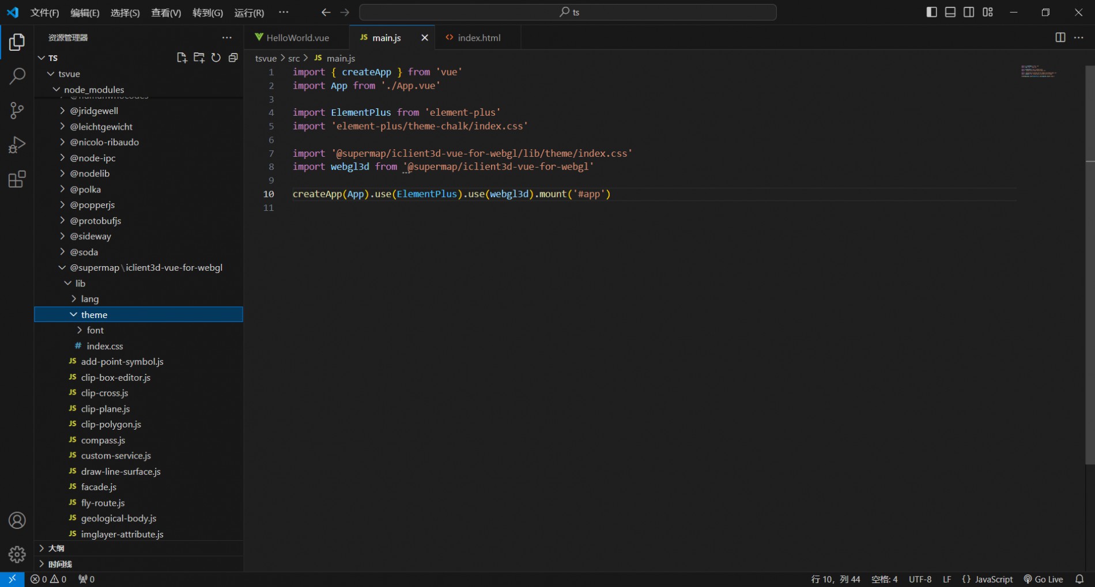
Task: Open editor more actions menu
Action: 1079,37
